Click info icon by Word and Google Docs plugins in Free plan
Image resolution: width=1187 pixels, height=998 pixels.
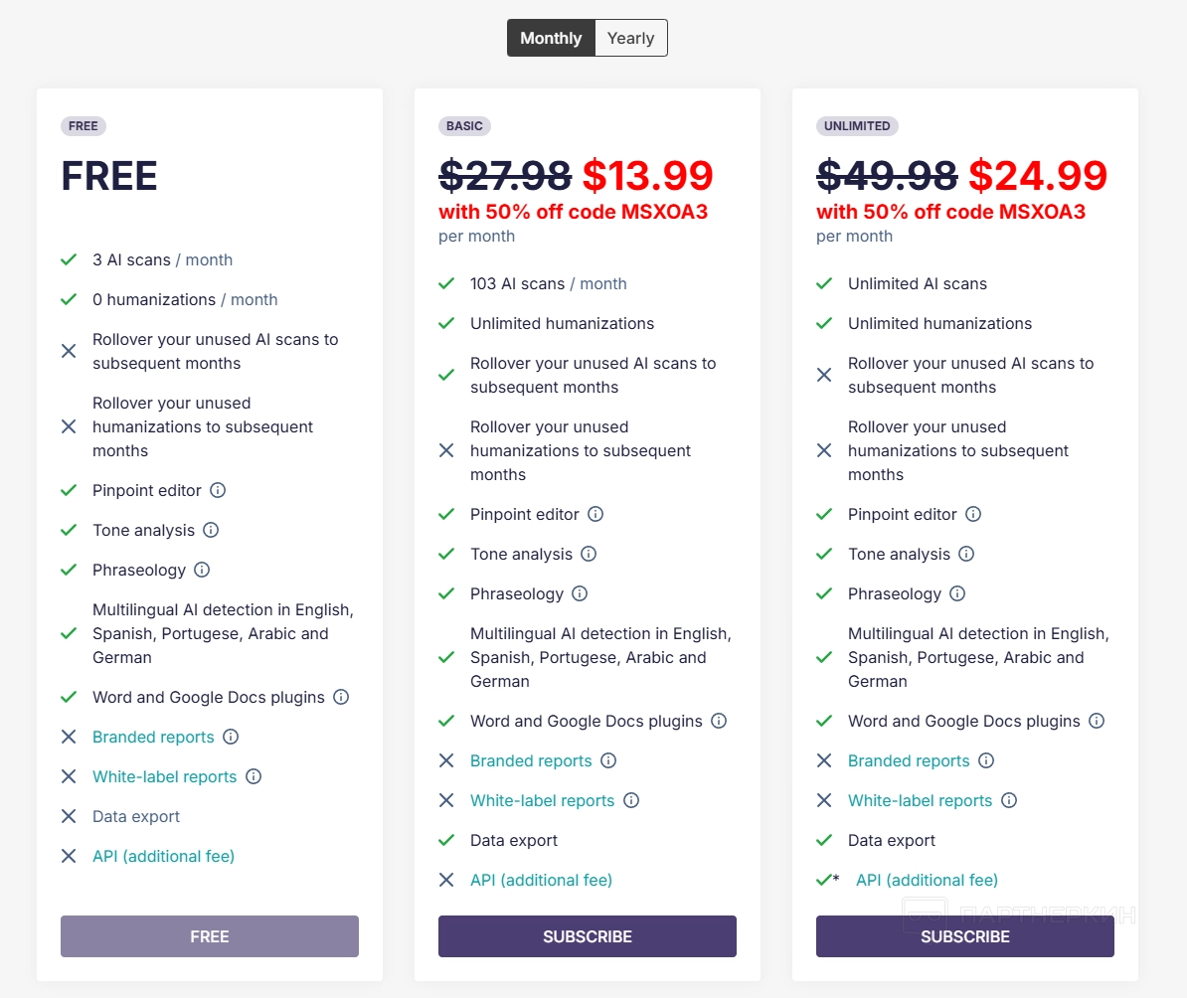(x=341, y=697)
